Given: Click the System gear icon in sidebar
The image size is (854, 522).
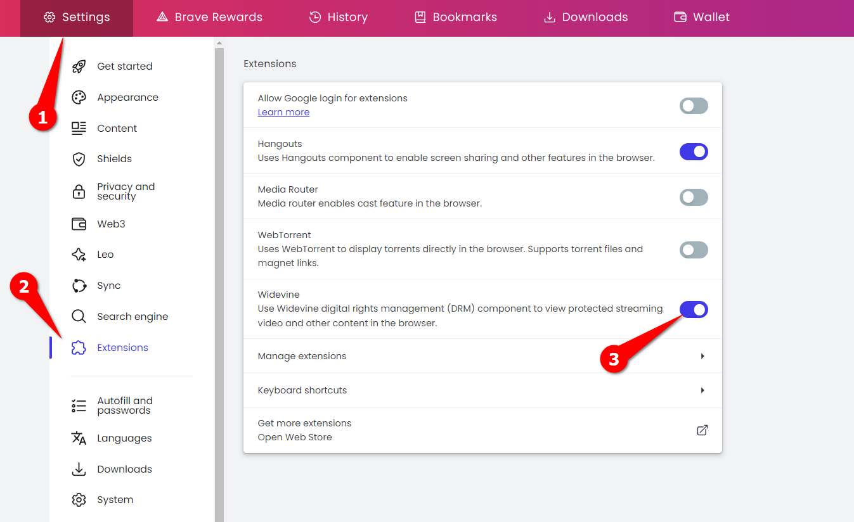Looking at the screenshot, I should click(79, 500).
